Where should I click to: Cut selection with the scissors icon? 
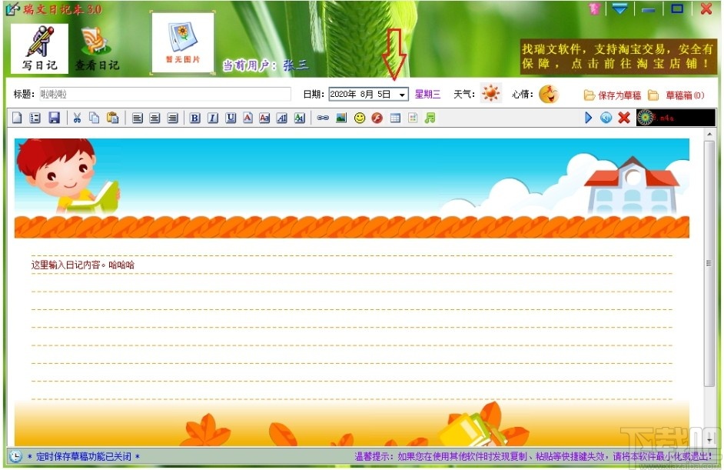[77, 118]
